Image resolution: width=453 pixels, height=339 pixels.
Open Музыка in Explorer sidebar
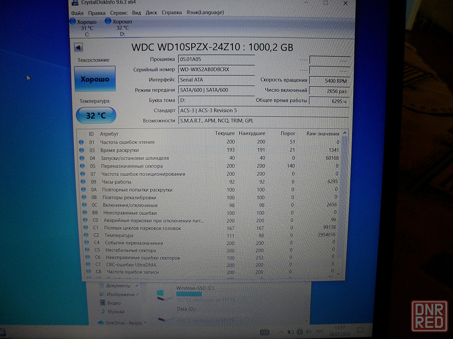tap(116, 311)
